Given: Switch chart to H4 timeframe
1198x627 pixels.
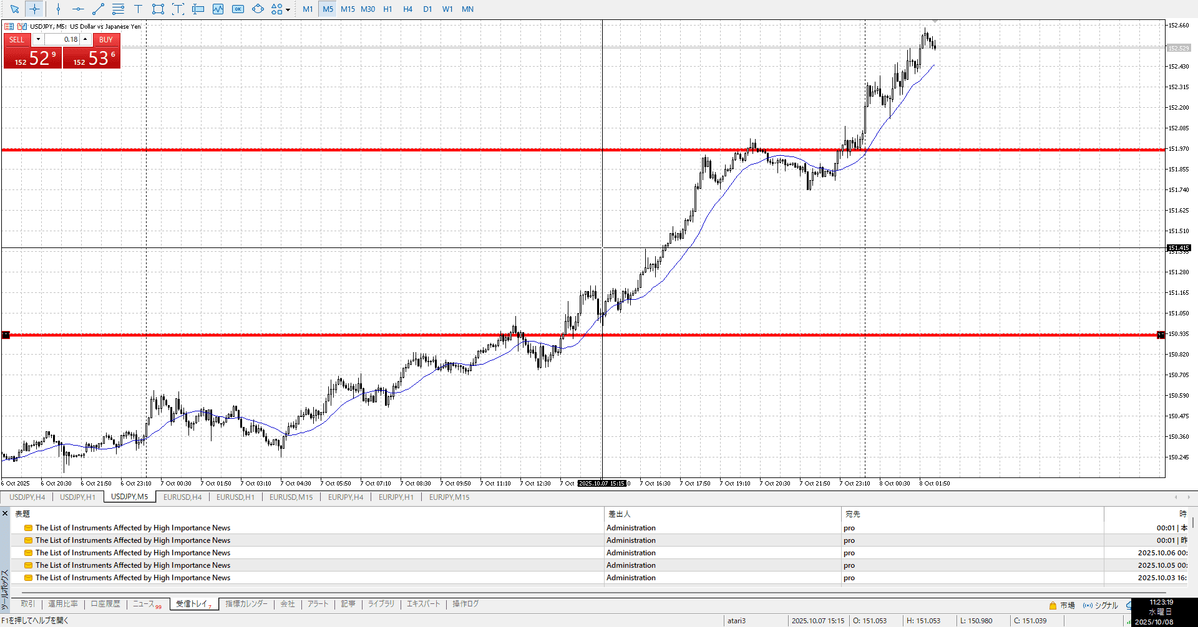Looking at the screenshot, I should tap(407, 9).
